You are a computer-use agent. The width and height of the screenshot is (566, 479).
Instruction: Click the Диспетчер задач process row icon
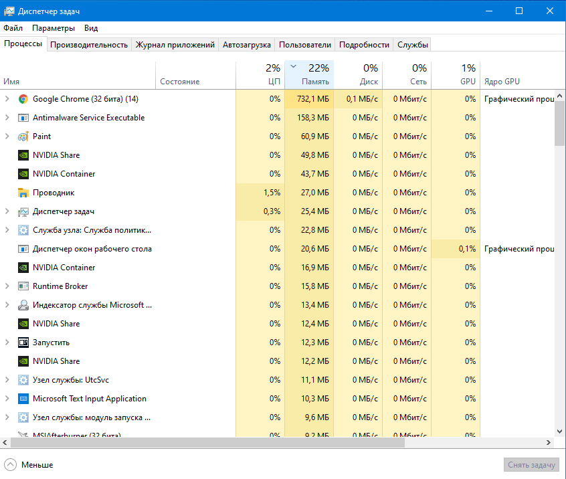point(23,211)
